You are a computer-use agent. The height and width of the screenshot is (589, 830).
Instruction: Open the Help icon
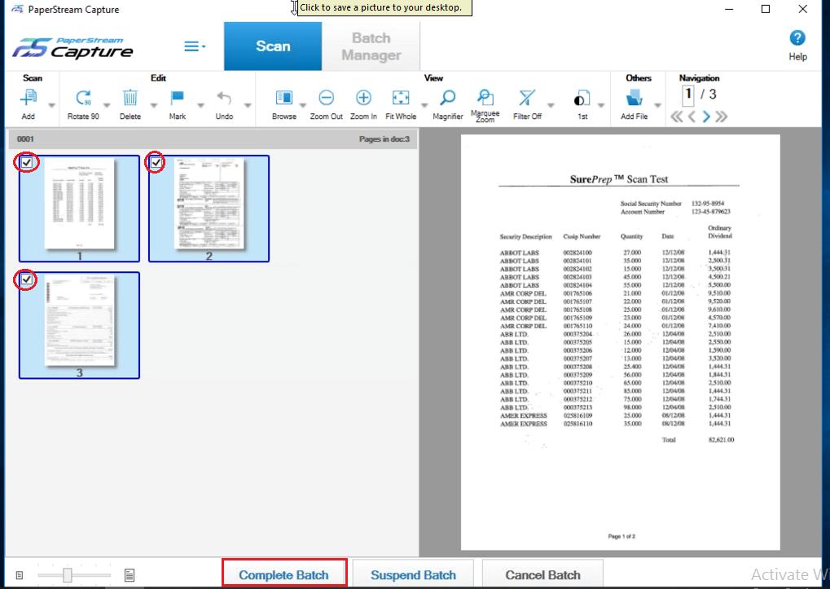point(797,38)
